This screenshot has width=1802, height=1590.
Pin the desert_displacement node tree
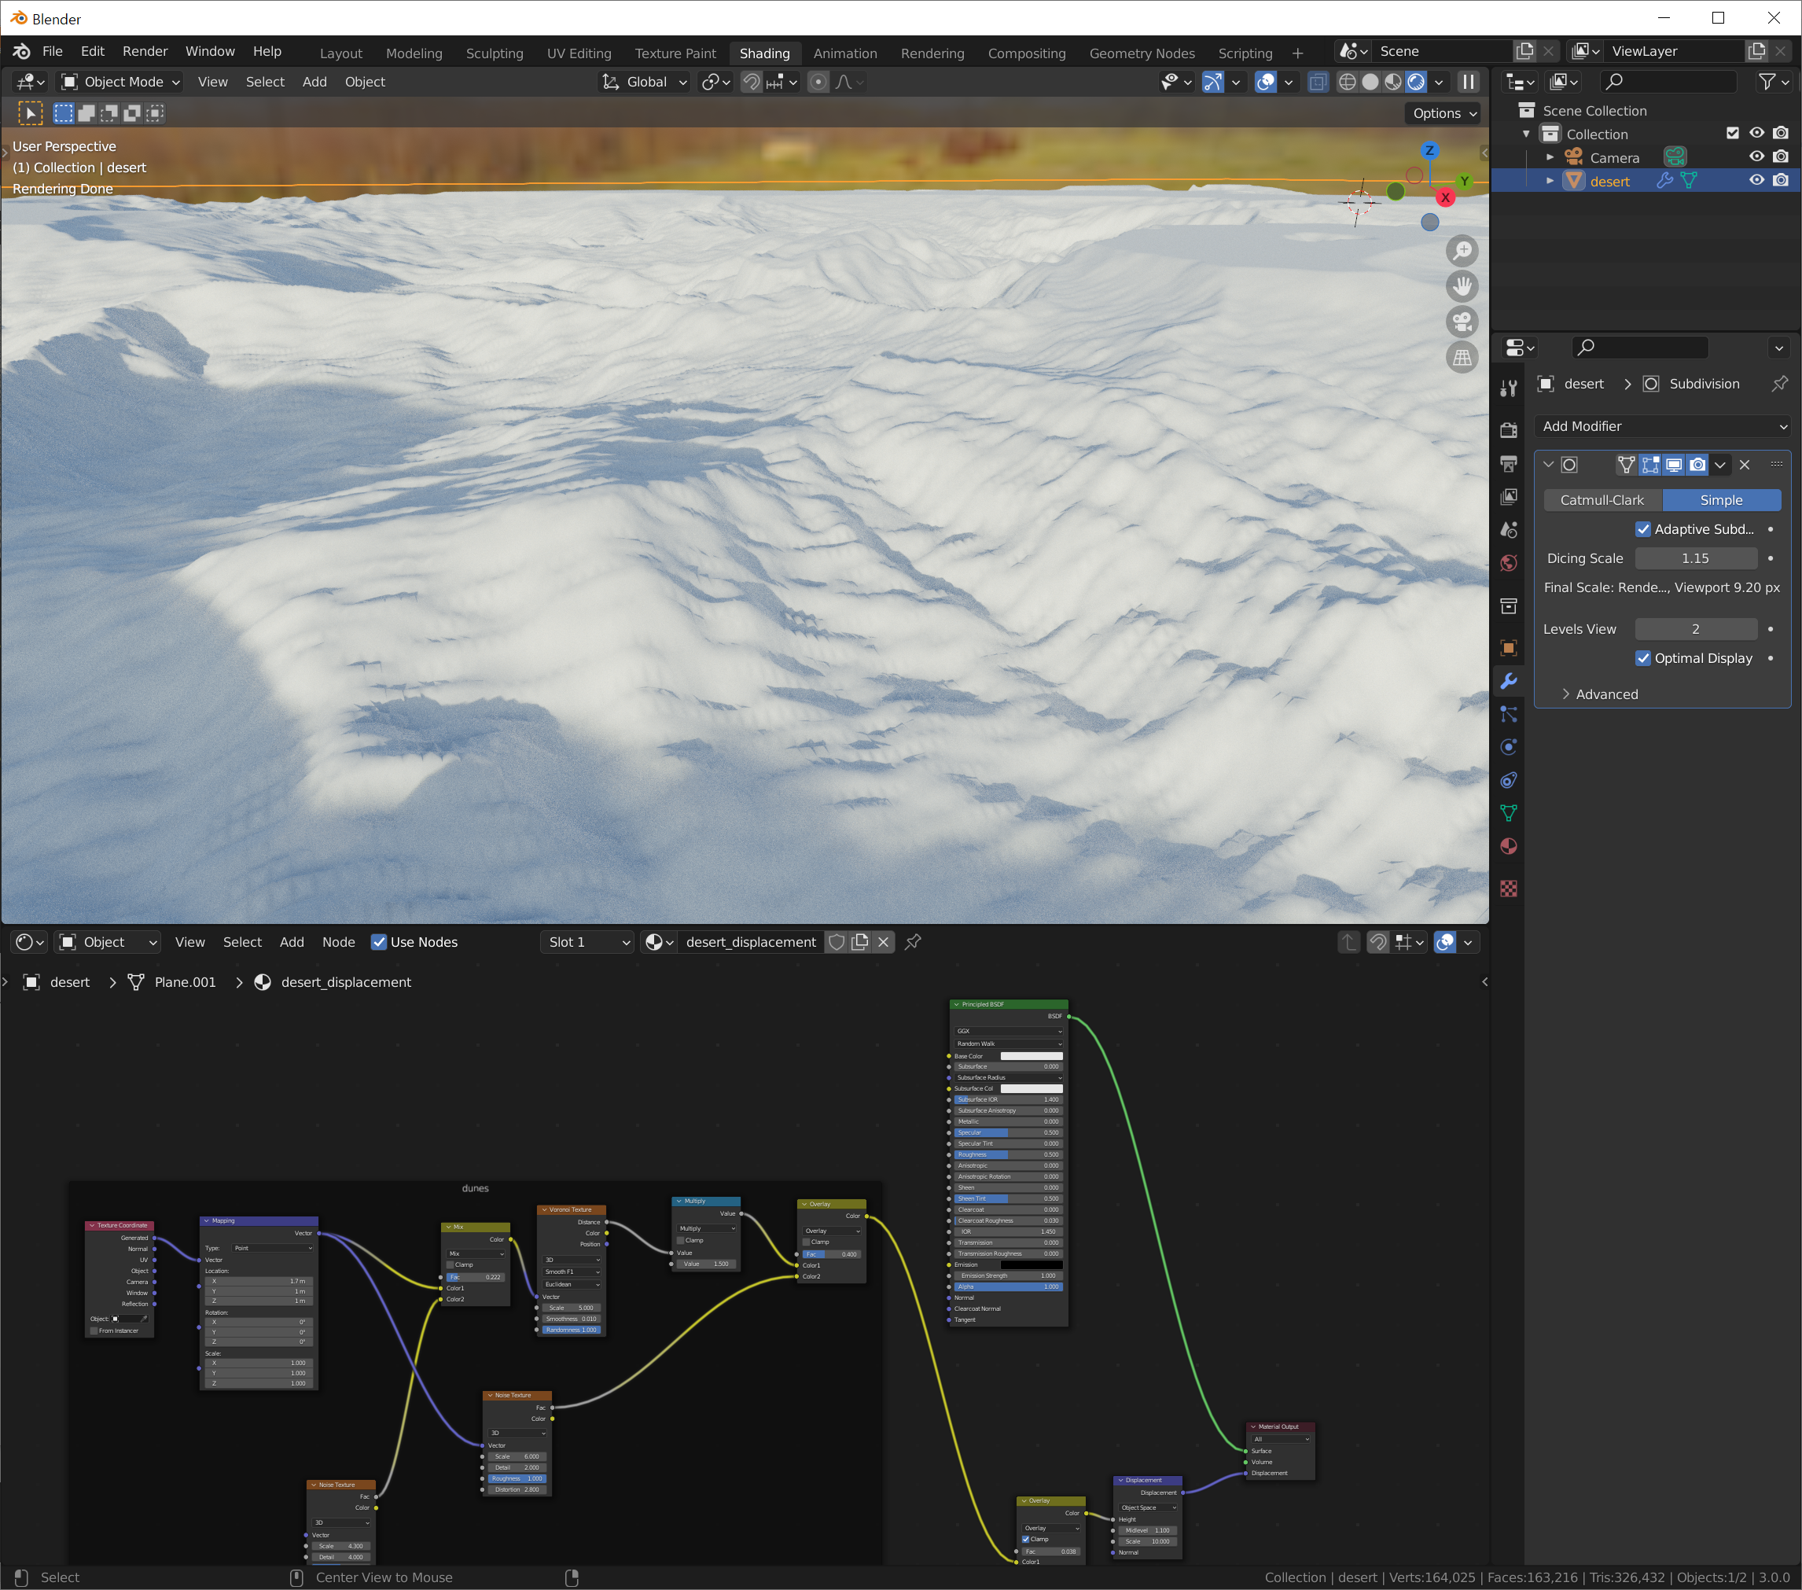(x=914, y=942)
